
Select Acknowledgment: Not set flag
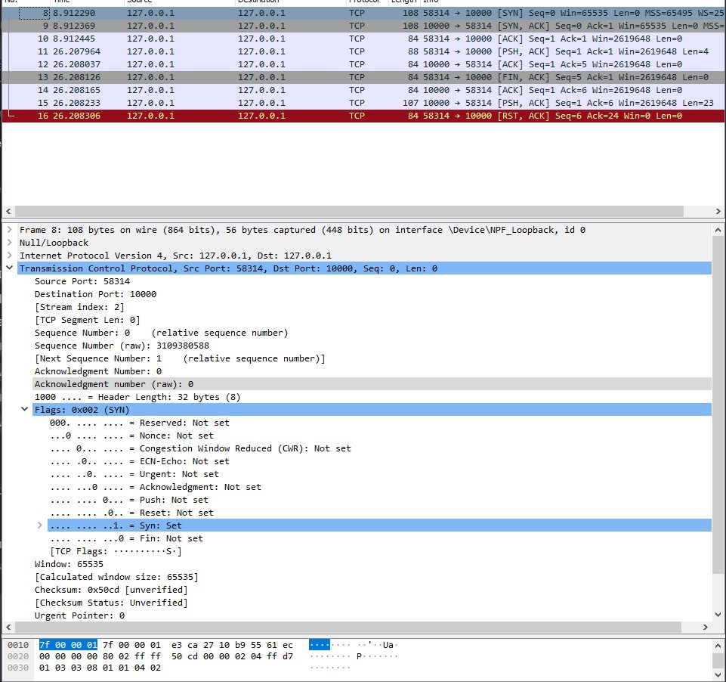[x=156, y=487]
